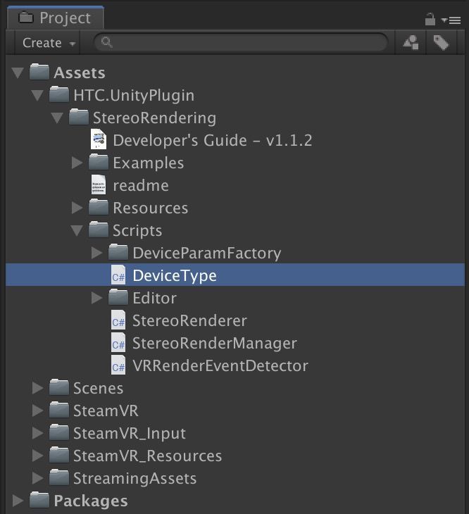Click the VRRenderEventDetector C# script icon

tap(118, 365)
